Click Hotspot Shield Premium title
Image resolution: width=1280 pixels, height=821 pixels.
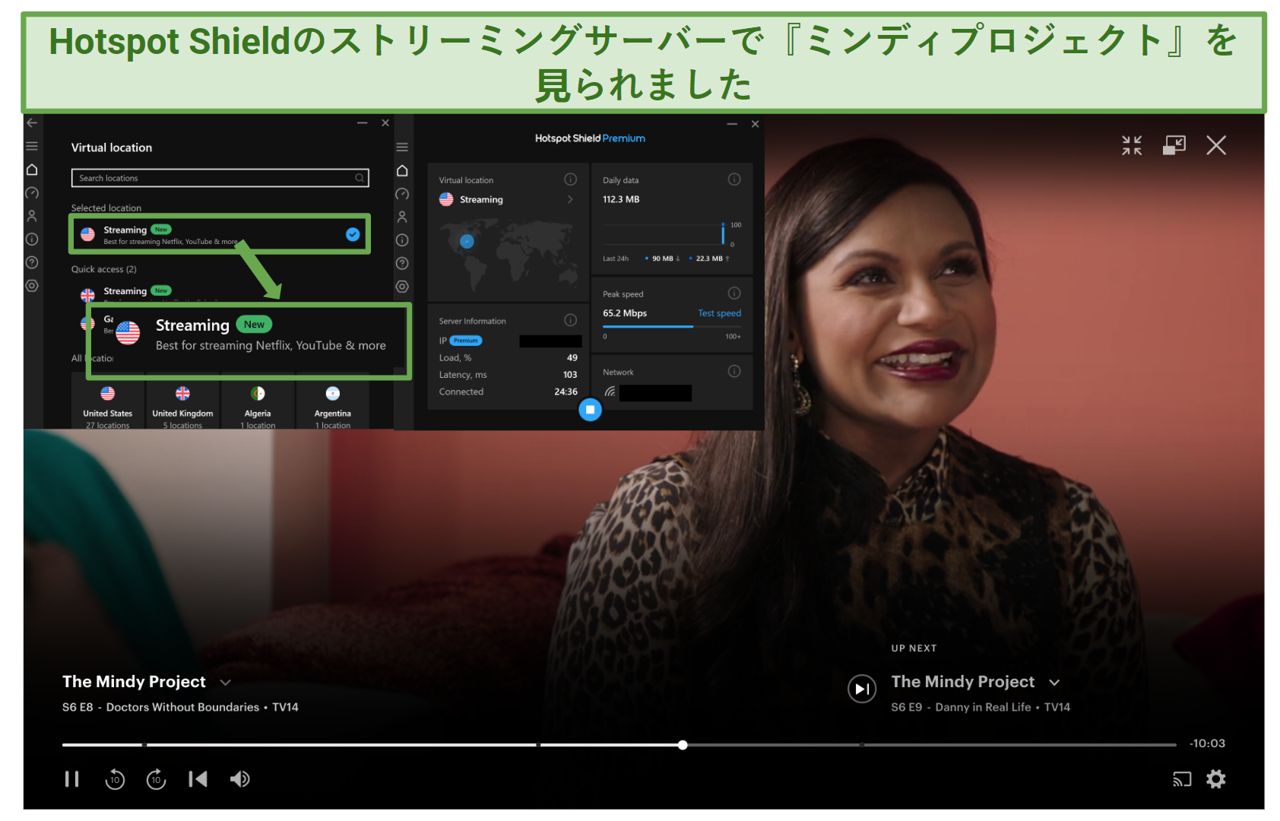click(x=590, y=138)
